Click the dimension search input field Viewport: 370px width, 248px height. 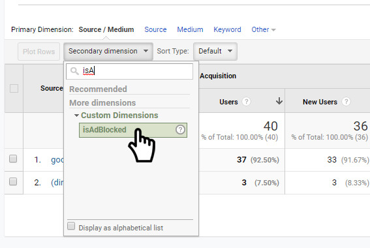[x=130, y=71]
